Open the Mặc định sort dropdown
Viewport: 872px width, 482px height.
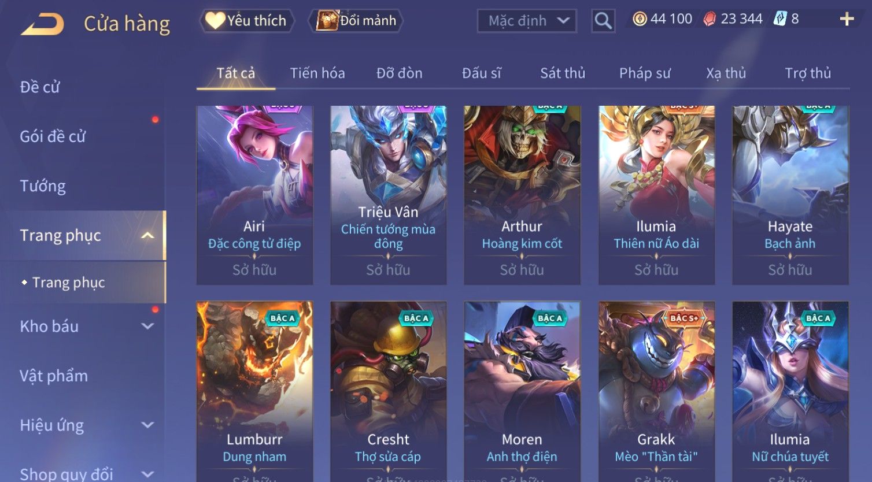pos(527,21)
